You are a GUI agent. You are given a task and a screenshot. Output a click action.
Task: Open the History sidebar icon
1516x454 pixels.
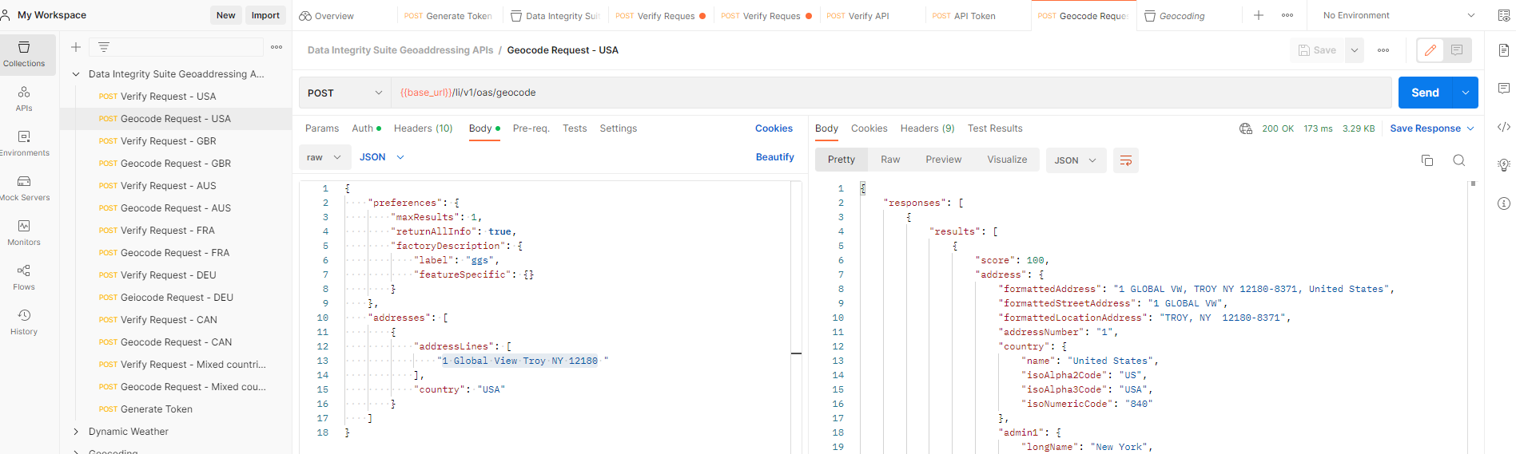tap(24, 322)
